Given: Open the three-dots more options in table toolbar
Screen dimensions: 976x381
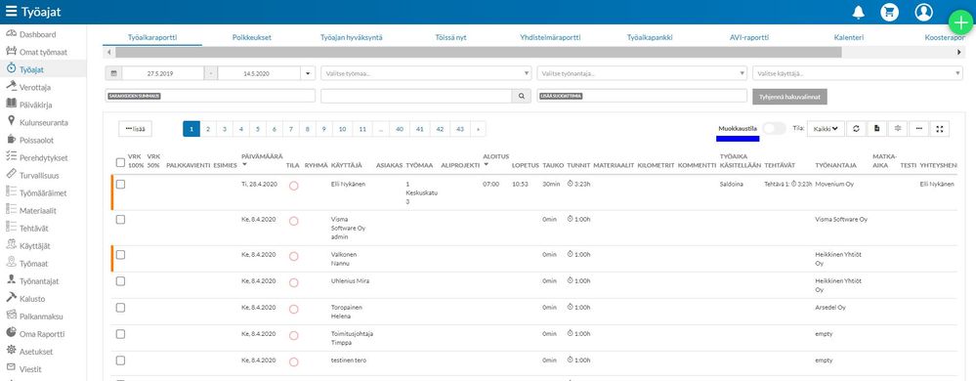Looking at the screenshot, I should point(918,129).
